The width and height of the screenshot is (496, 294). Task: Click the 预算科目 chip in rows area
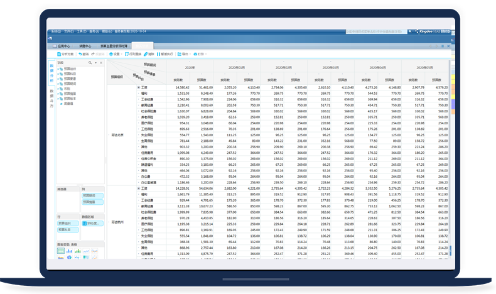click(x=68, y=230)
